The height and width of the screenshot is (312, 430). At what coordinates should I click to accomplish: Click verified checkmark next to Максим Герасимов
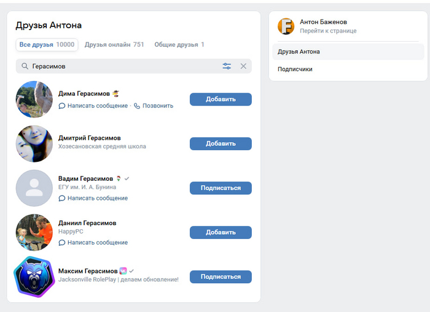(x=131, y=270)
